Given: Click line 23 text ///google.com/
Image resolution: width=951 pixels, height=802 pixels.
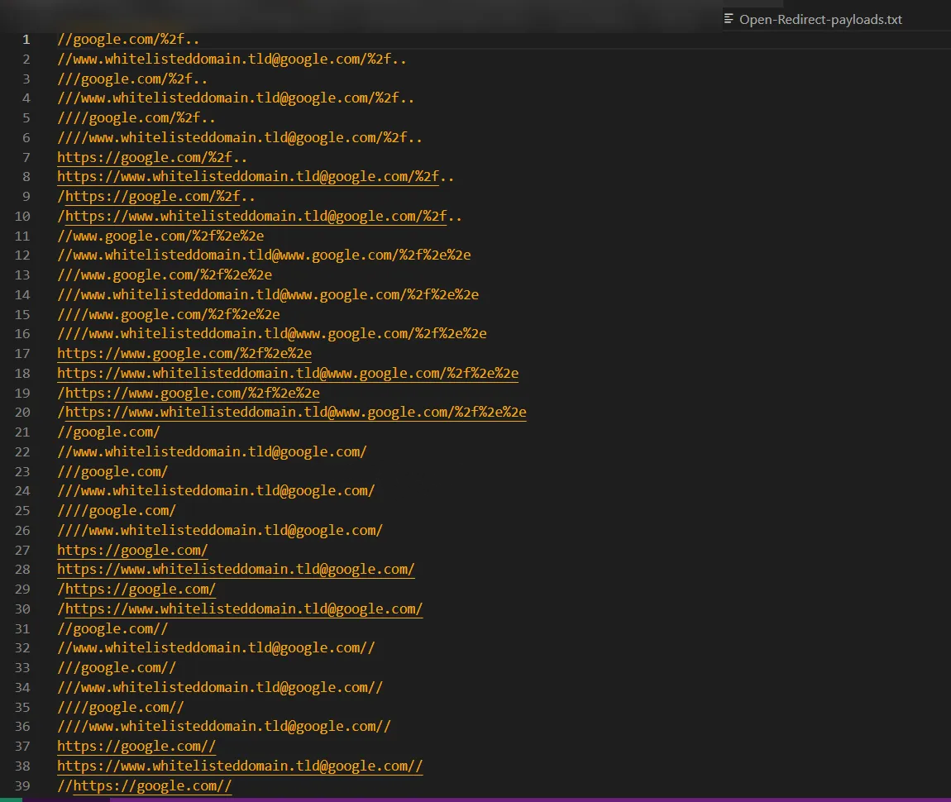Looking at the screenshot, I should click(x=112, y=471).
